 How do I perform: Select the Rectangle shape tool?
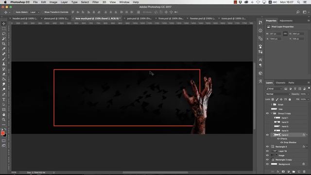tap(4, 109)
